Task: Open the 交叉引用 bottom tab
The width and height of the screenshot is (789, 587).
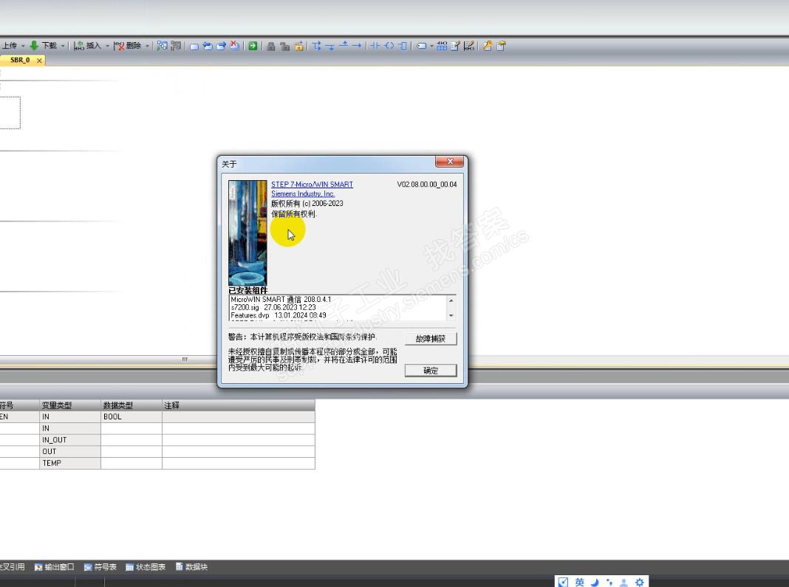Action: pos(12,567)
